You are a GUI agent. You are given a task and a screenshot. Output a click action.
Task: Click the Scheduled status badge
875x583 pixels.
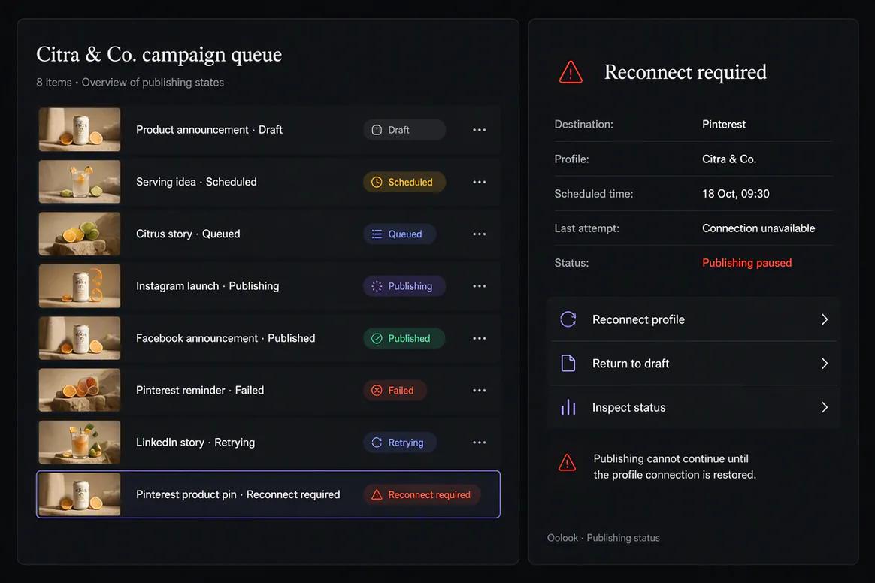coord(404,182)
